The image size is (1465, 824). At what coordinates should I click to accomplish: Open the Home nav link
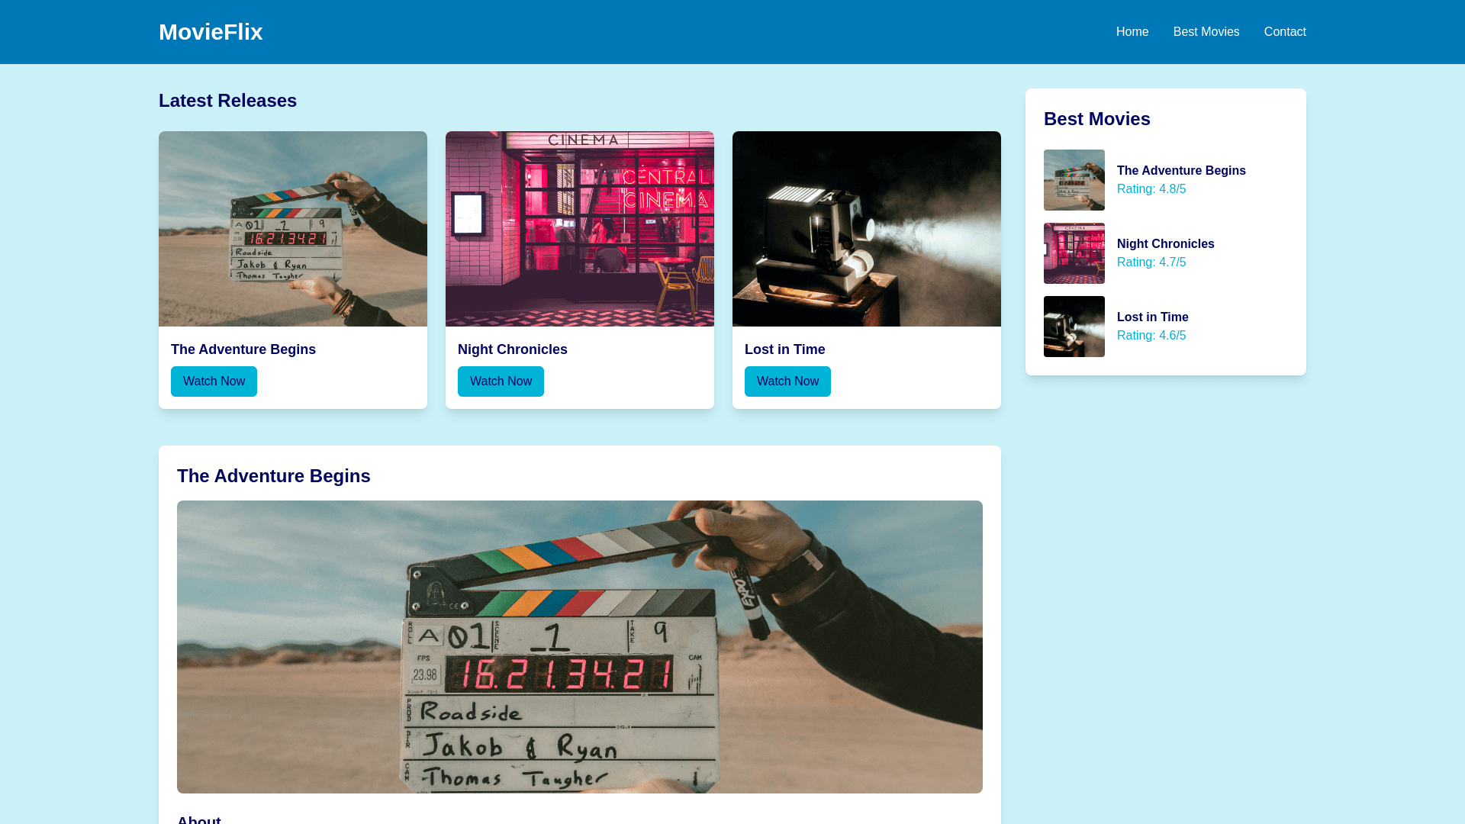click(x=1132, y=32)
